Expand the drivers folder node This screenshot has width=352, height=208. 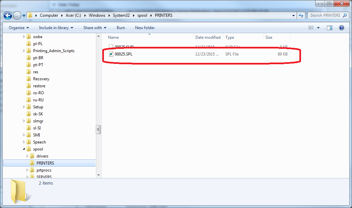coord(27,156)
